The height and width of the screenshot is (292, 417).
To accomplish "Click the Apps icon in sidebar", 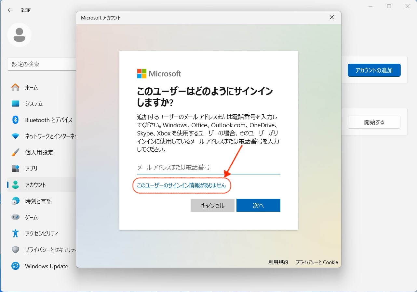I will click(x=15, y=169).
